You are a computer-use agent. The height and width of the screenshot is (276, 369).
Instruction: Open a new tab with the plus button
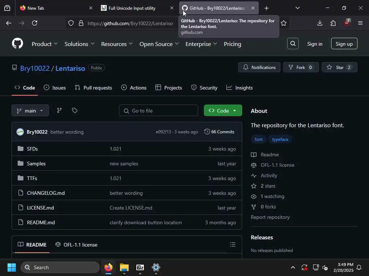pos(266,8)
